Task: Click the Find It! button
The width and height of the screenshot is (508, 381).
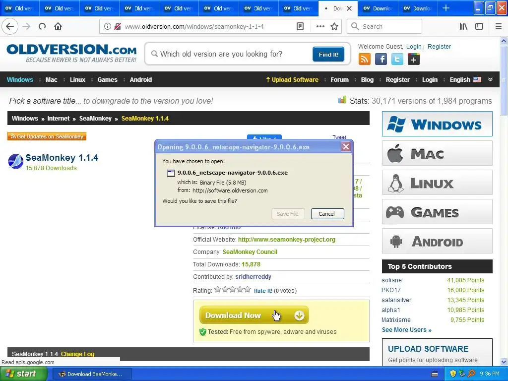Action: (328, 54)
